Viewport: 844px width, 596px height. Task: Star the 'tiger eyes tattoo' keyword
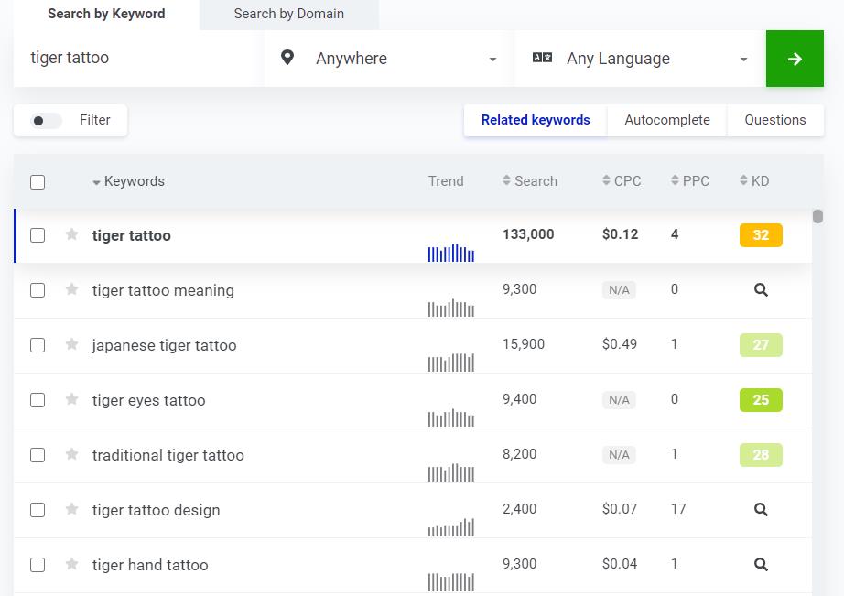pyautogui.click(x=72, y=400)
